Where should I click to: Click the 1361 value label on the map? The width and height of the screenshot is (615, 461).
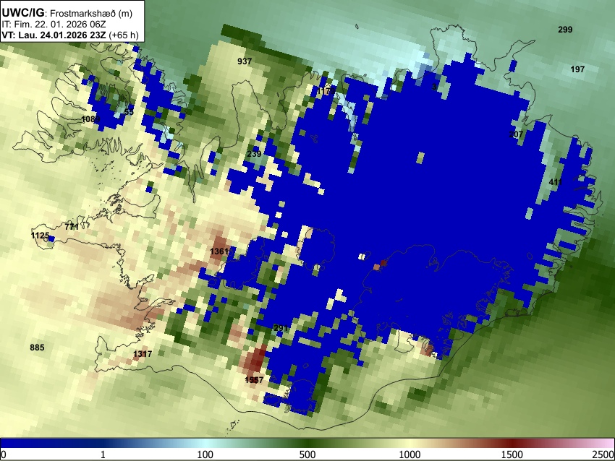tap(219, 251)
